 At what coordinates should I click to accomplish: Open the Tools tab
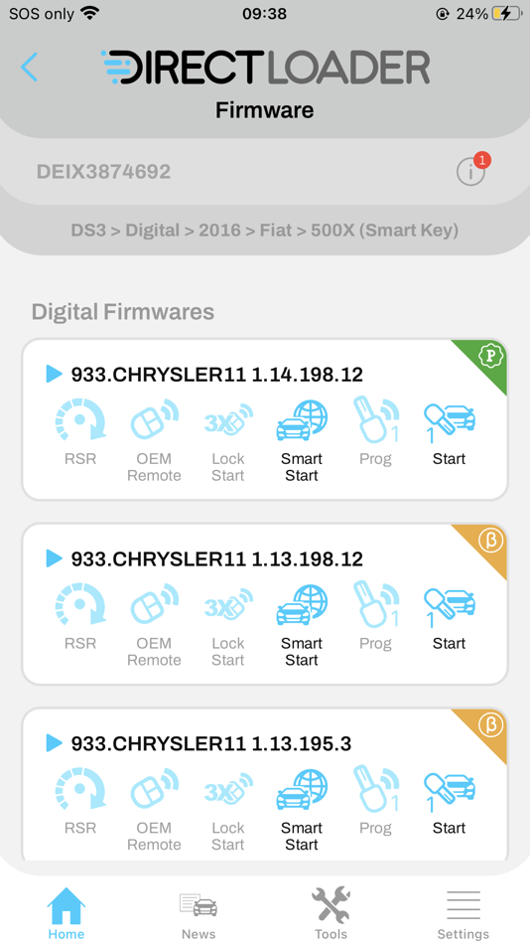point(331,912)
